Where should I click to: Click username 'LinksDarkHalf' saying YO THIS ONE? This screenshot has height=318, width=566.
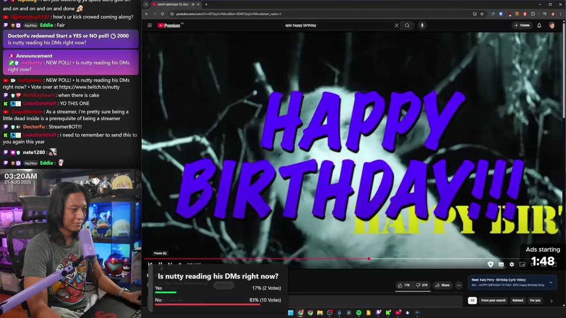click(x=40, y=103)
